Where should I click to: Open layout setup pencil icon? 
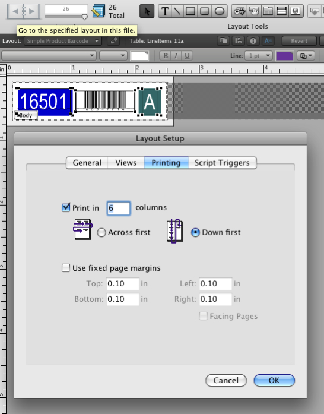[114, 41]
